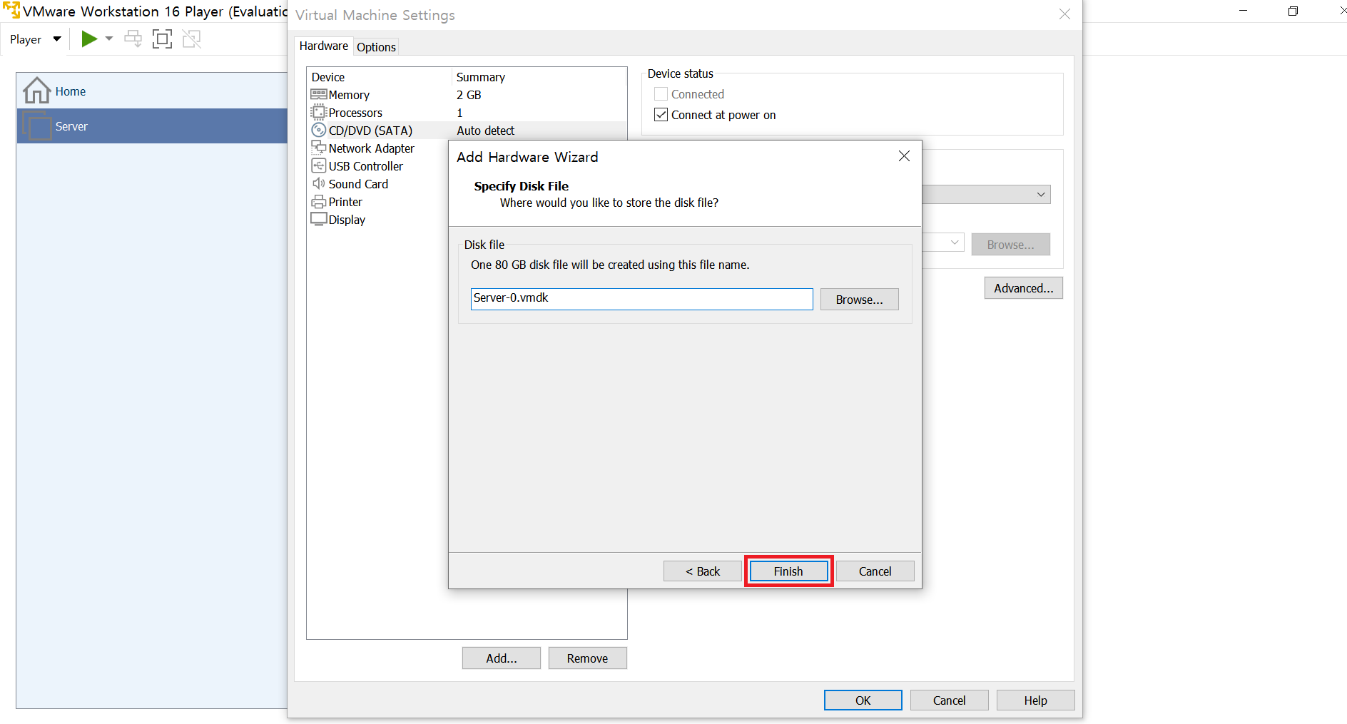1347x724 pixels.
Task: Open the physical drive dropdown behind wizard
Action: click(1041, 195)
